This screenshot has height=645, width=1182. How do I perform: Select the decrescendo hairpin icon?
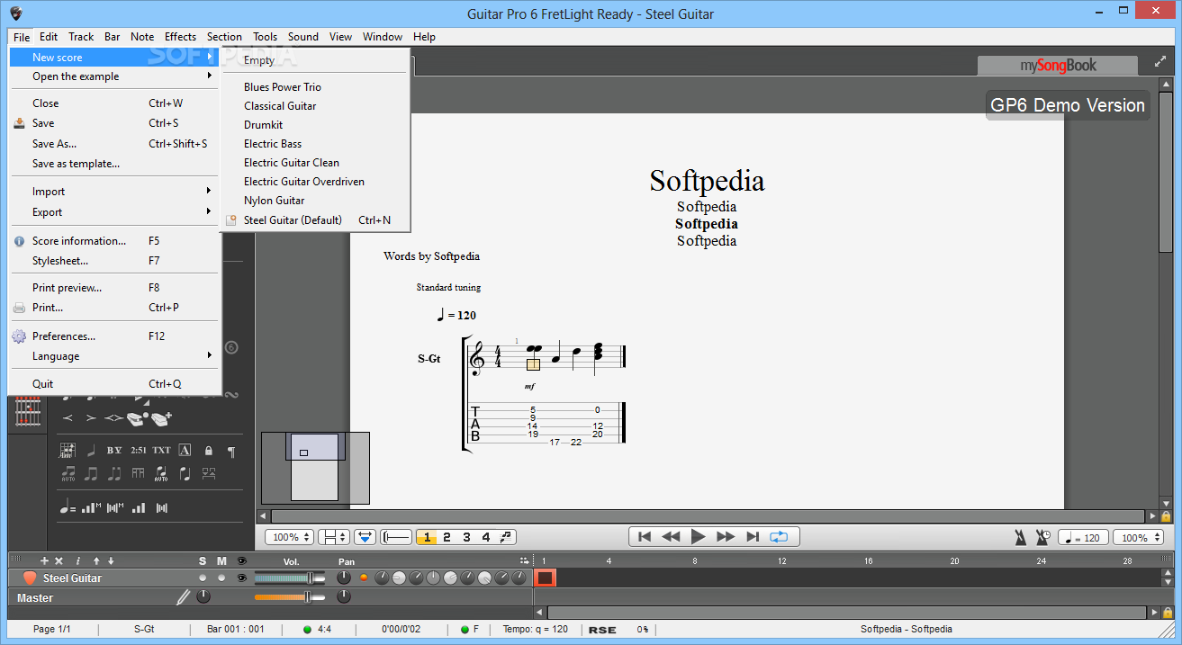tap(90, 418)
